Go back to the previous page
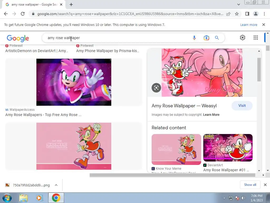Image resolution: width=270 pixels, height=203 pixels. (x=6, y=14)
